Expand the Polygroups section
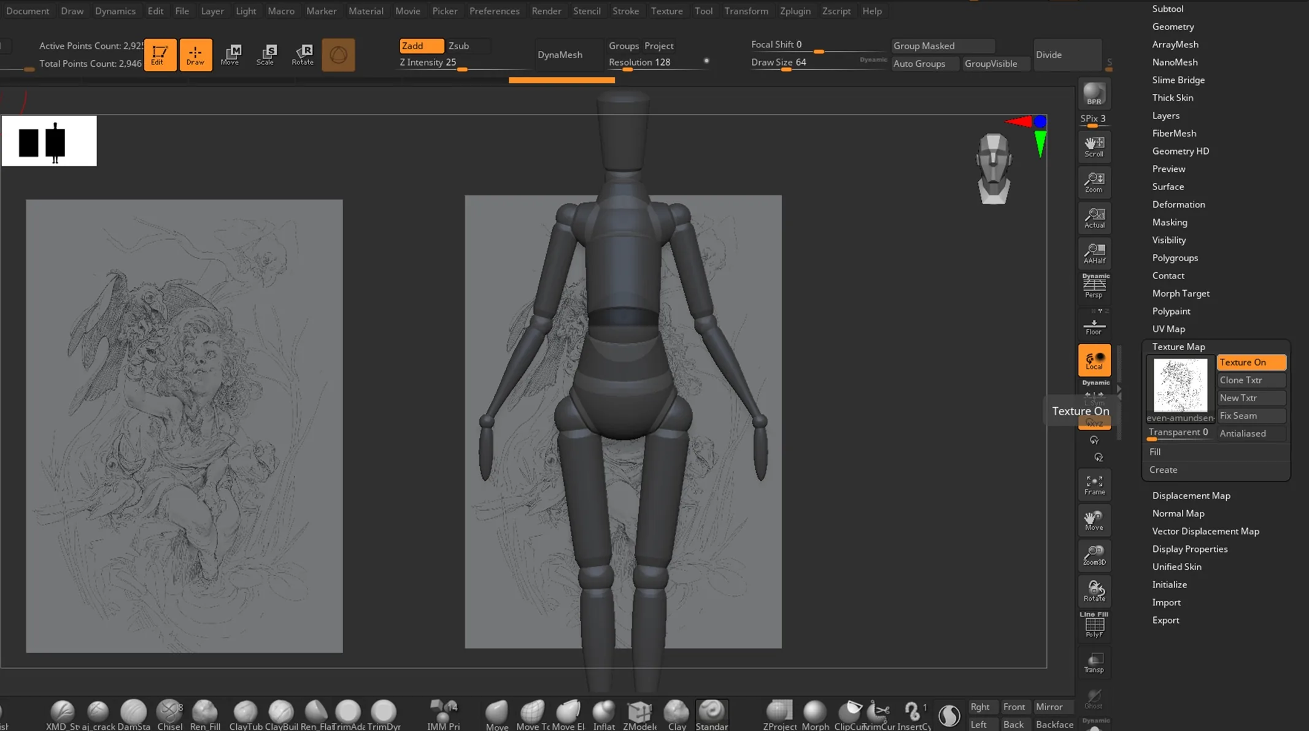This screenshot has width=1309, height=731. pos(1175,258)
